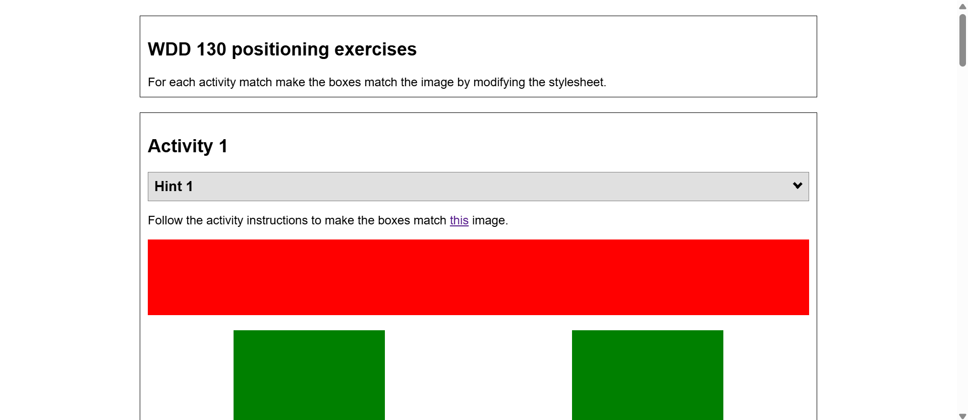Select the left green box
The width and height of the screenshot is (968, 420).
(309, 375)
